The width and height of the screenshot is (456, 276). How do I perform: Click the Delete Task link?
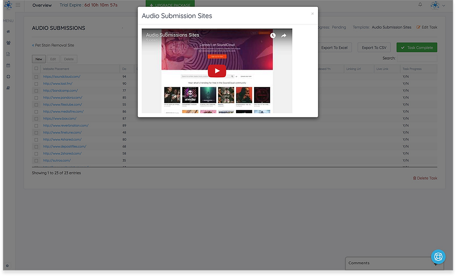[425, 178]
